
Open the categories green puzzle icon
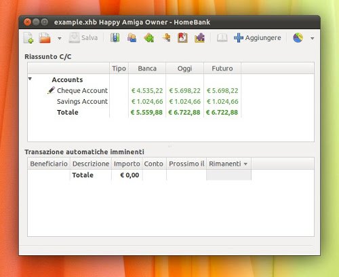tap(149, 37)
